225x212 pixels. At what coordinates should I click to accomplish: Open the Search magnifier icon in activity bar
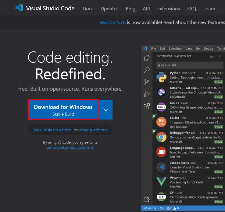[x=147, y=70]
